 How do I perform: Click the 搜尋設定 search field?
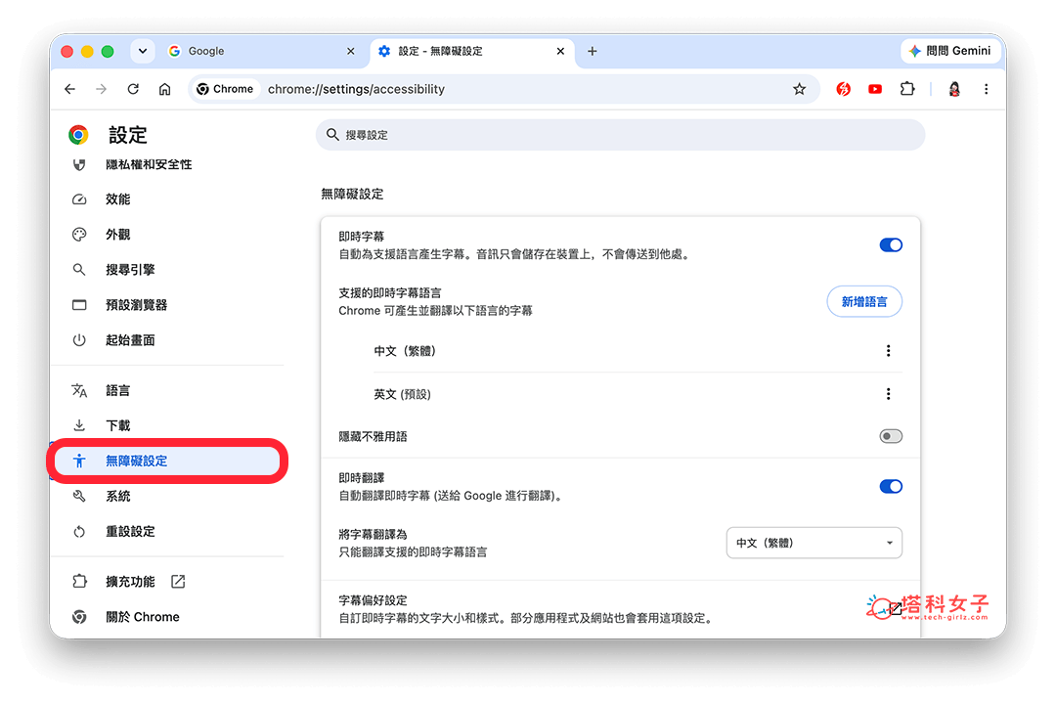pos(620,135)
